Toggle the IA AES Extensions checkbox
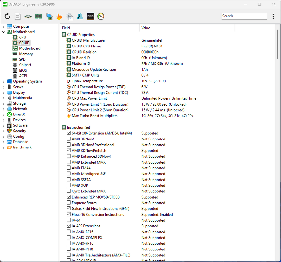 69,226
